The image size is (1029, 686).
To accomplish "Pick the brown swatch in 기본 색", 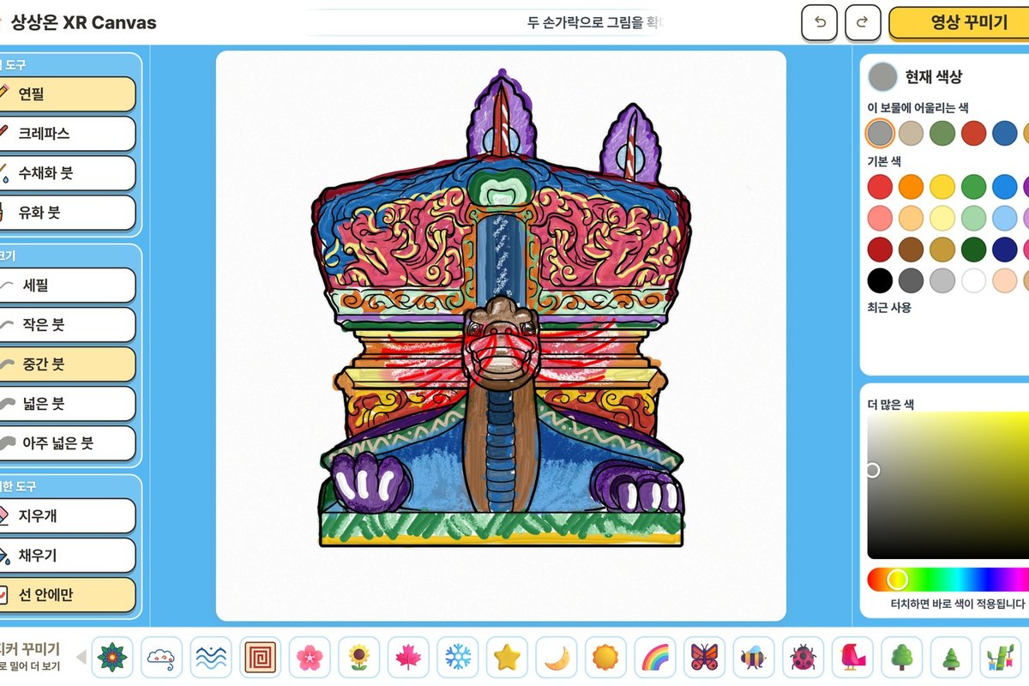I will (911, 250).
